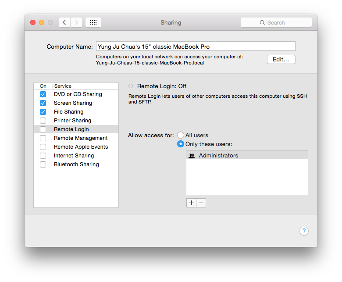Click the Edit... button
The image size is (342, 282).
(x=281, y=60)
